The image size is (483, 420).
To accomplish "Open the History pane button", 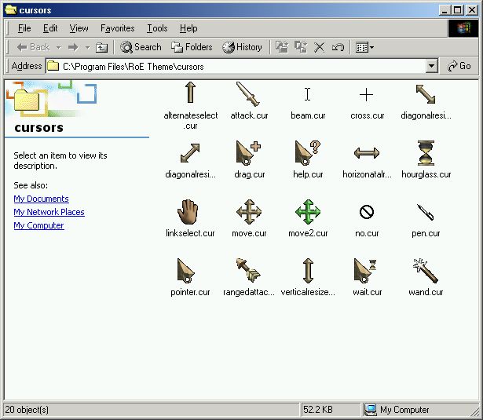I will pyautogui.click(x=243, y=47).
